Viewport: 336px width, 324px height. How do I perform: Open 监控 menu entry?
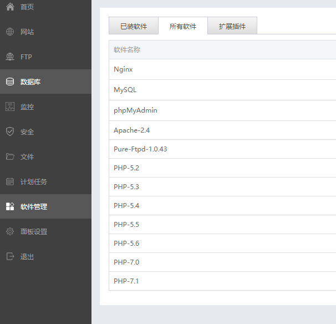(x=45, y=107)
